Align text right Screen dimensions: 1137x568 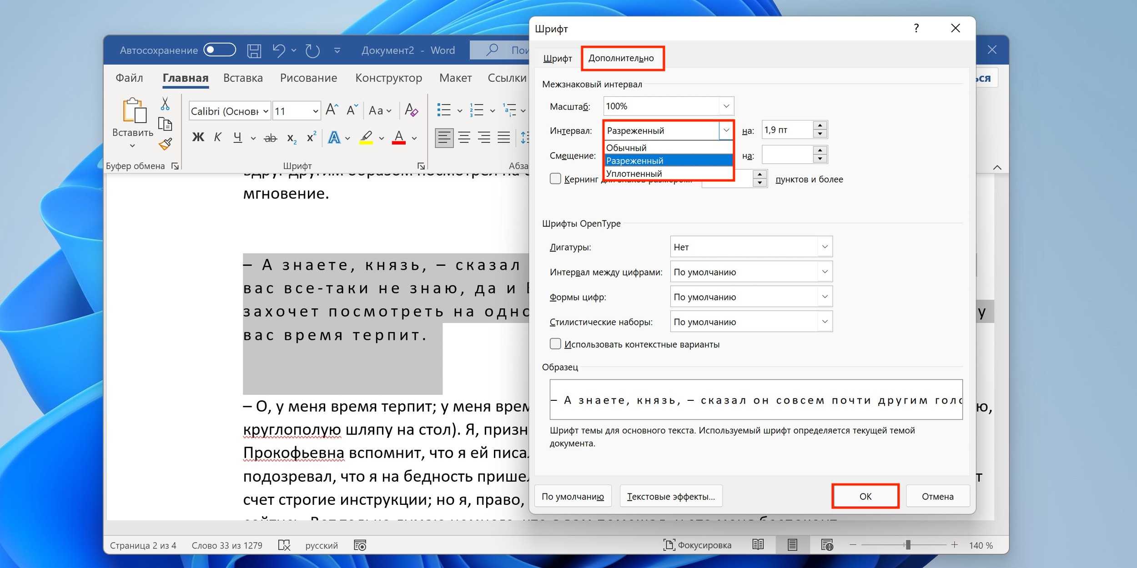(x=484, y=137)
